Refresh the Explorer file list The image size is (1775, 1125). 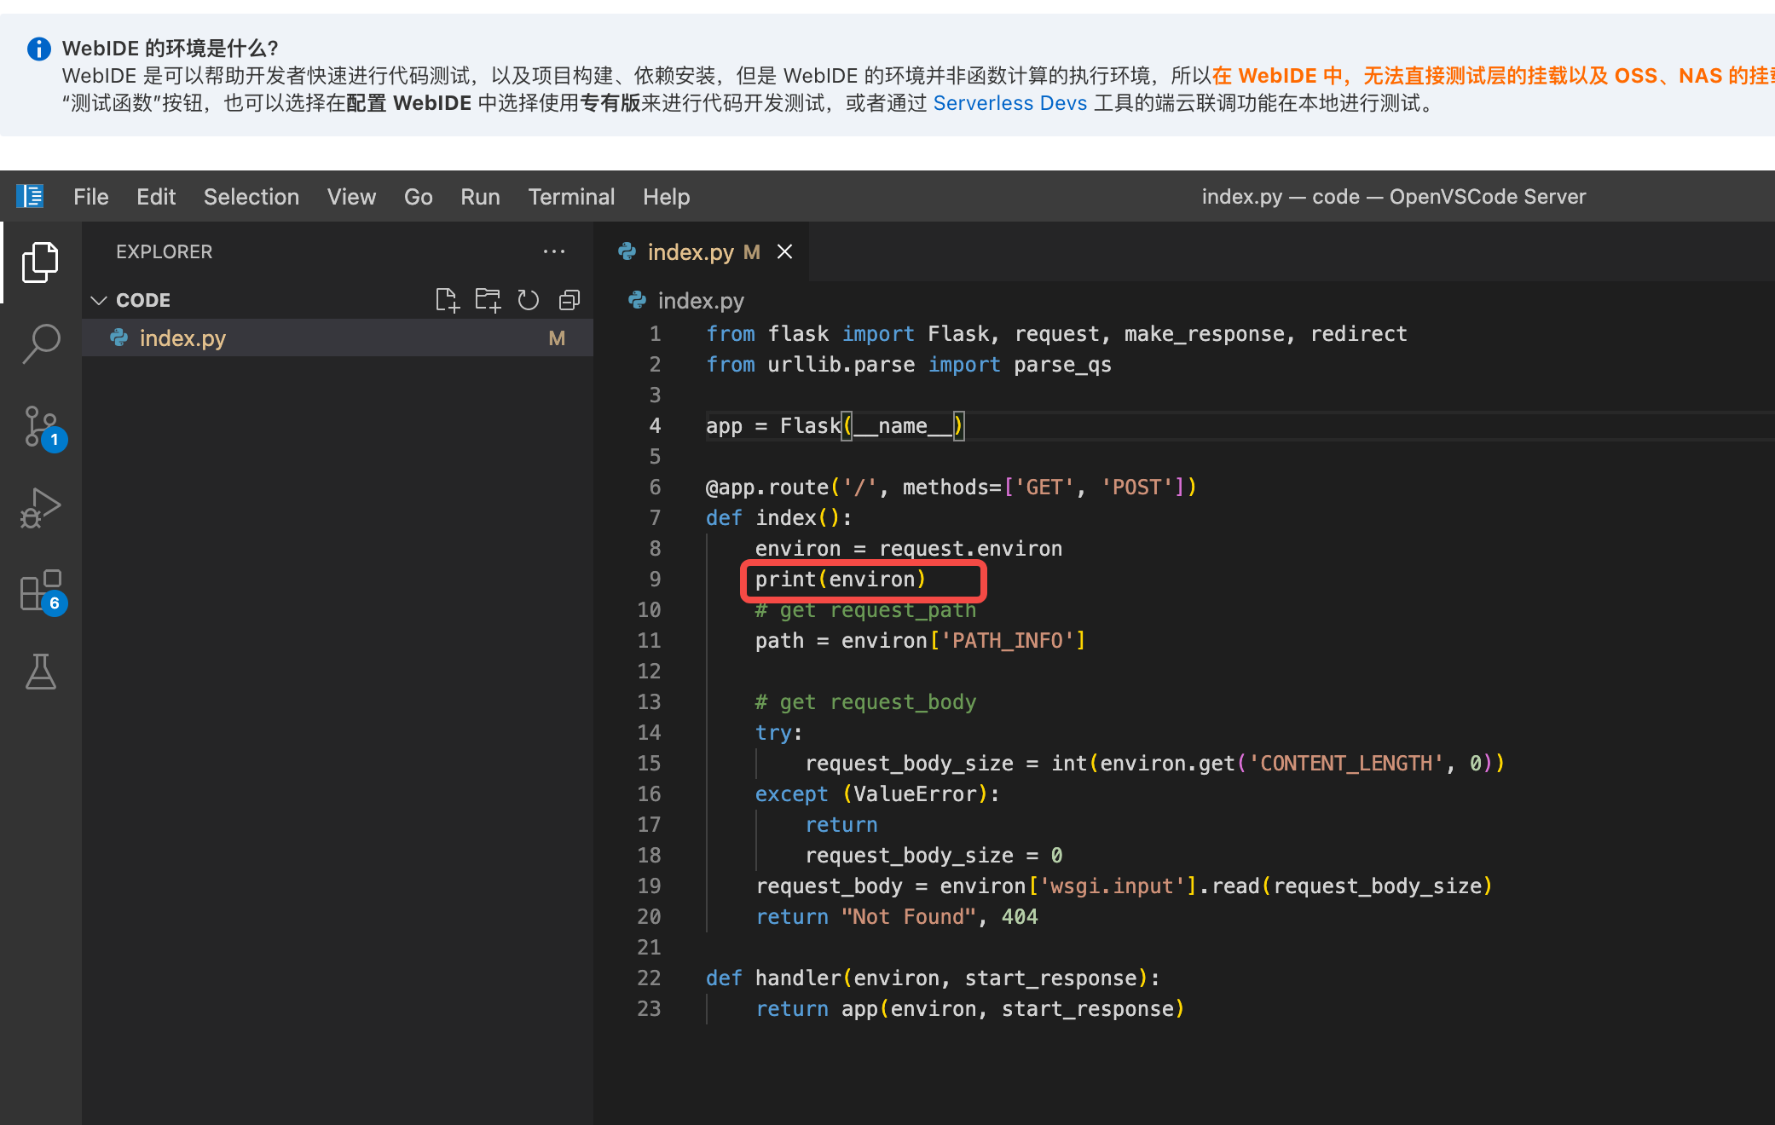coord(529,300)
